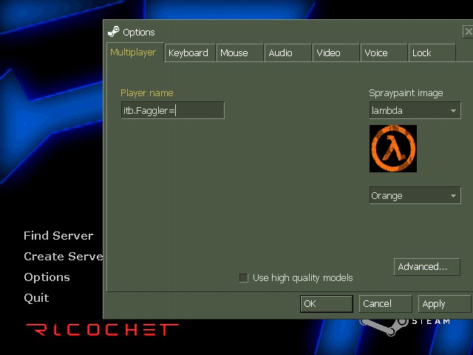
Task: Enable Use high quality models checkbox
Action: [x=244, y=278]
